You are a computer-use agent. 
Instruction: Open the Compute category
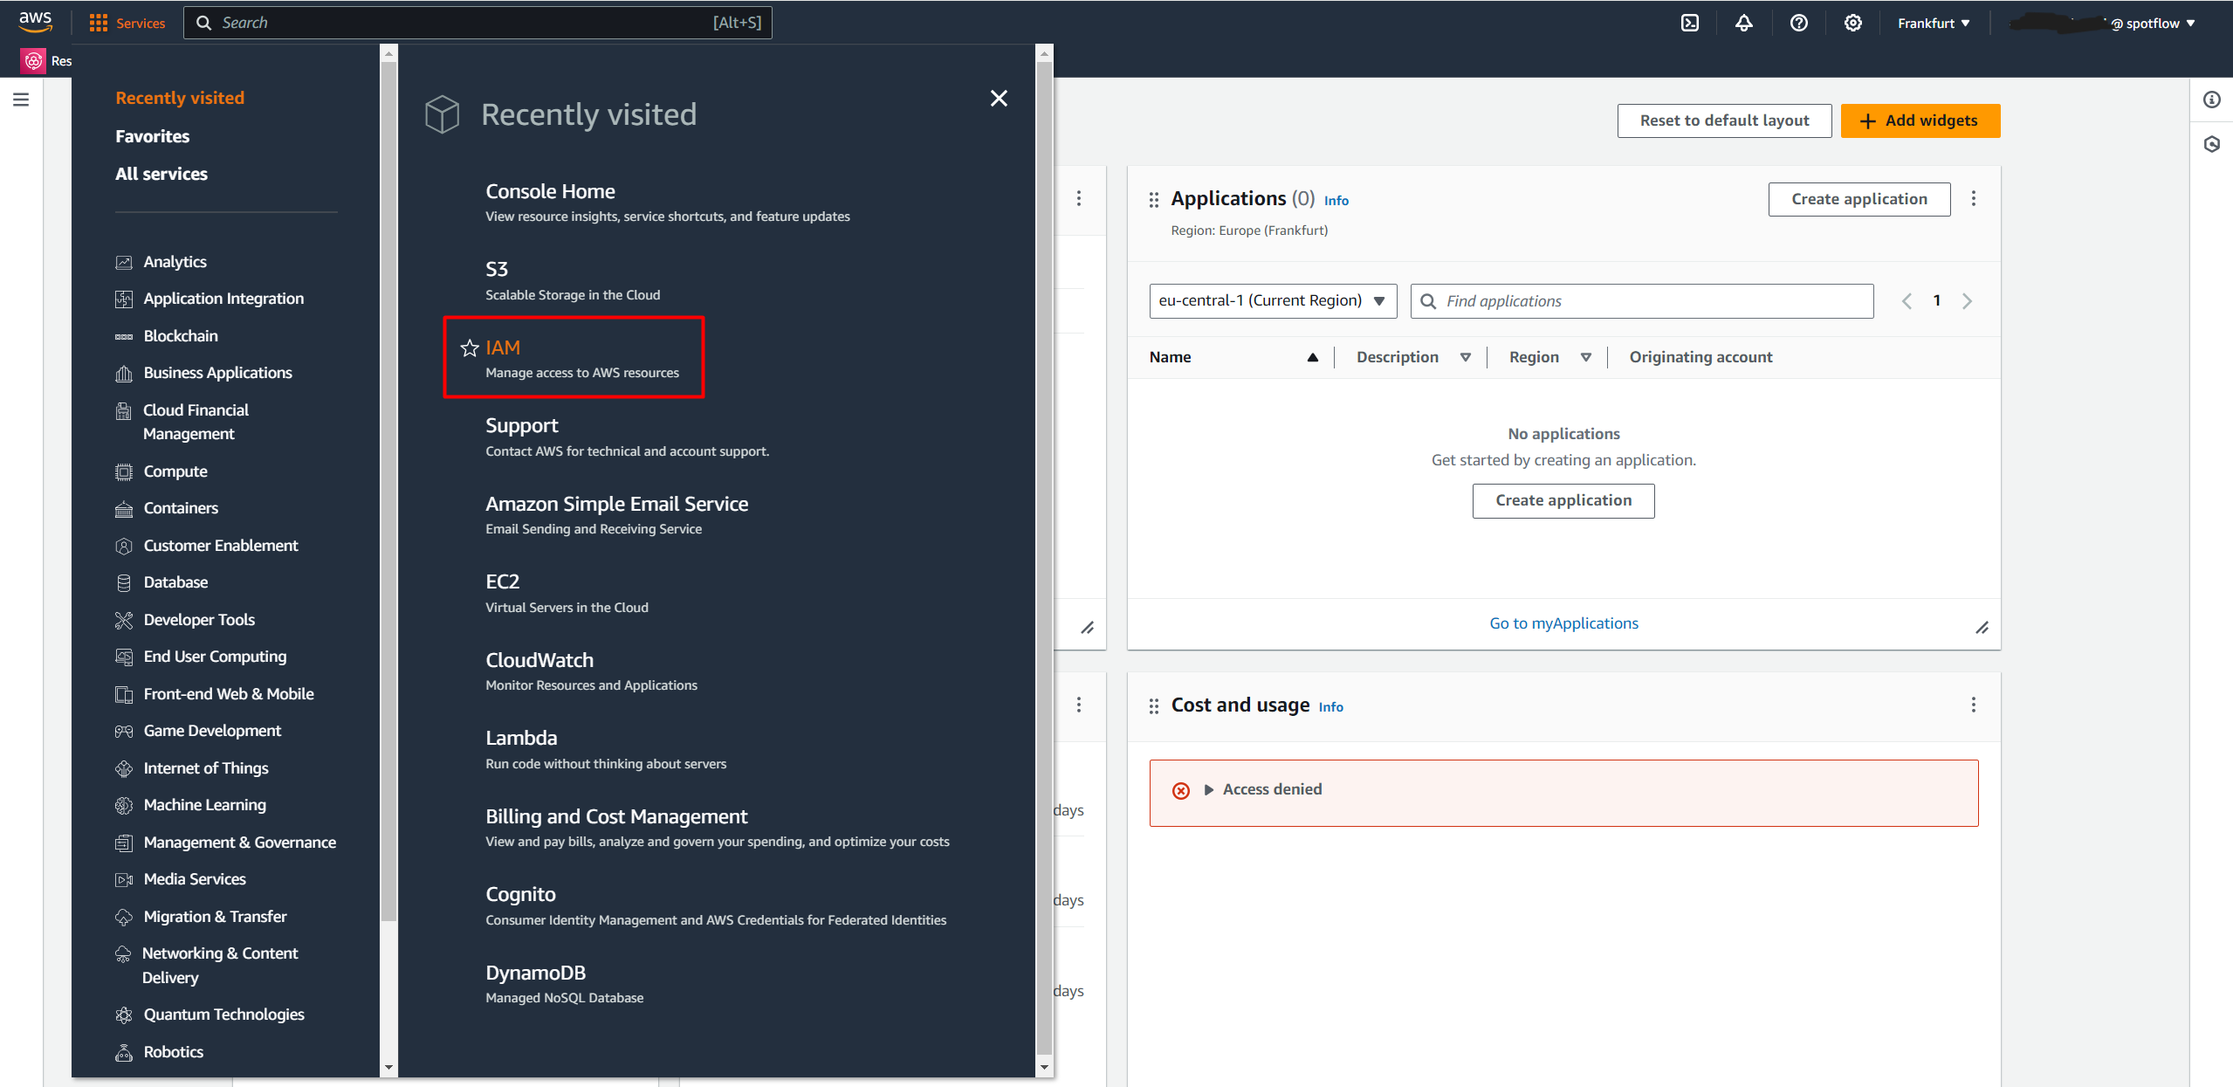[x=175, y=471]
